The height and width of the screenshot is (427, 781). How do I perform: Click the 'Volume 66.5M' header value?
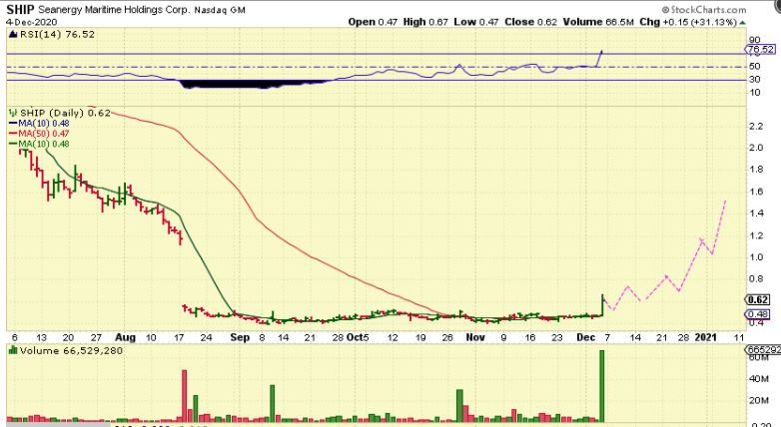(598, 22)
